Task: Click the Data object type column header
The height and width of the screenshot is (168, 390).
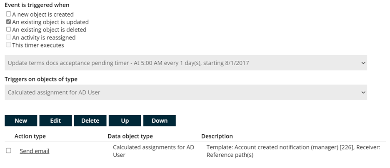Action: (130, 136)
